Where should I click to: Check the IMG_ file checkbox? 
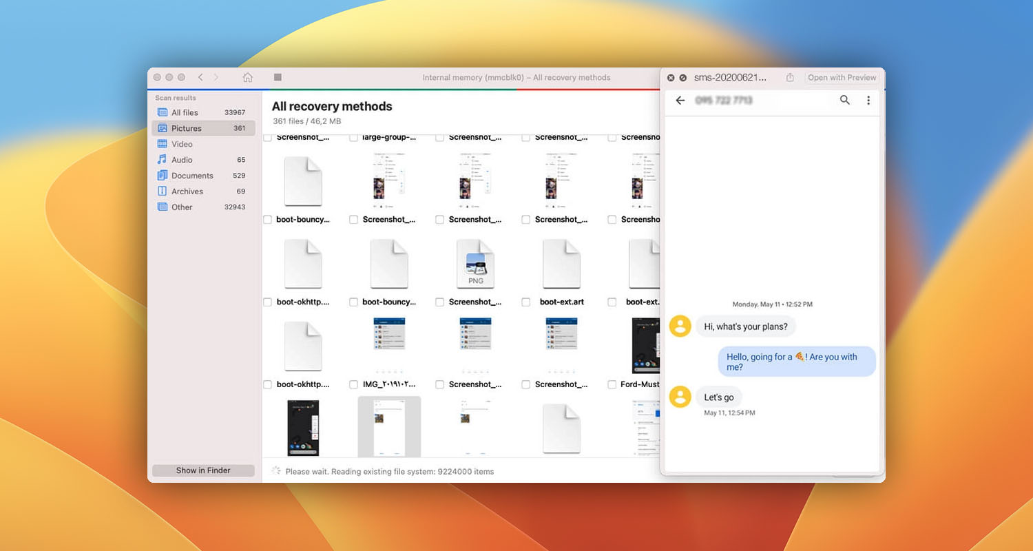(x=353, y=385)
